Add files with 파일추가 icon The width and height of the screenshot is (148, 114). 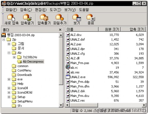coord(60,17)
